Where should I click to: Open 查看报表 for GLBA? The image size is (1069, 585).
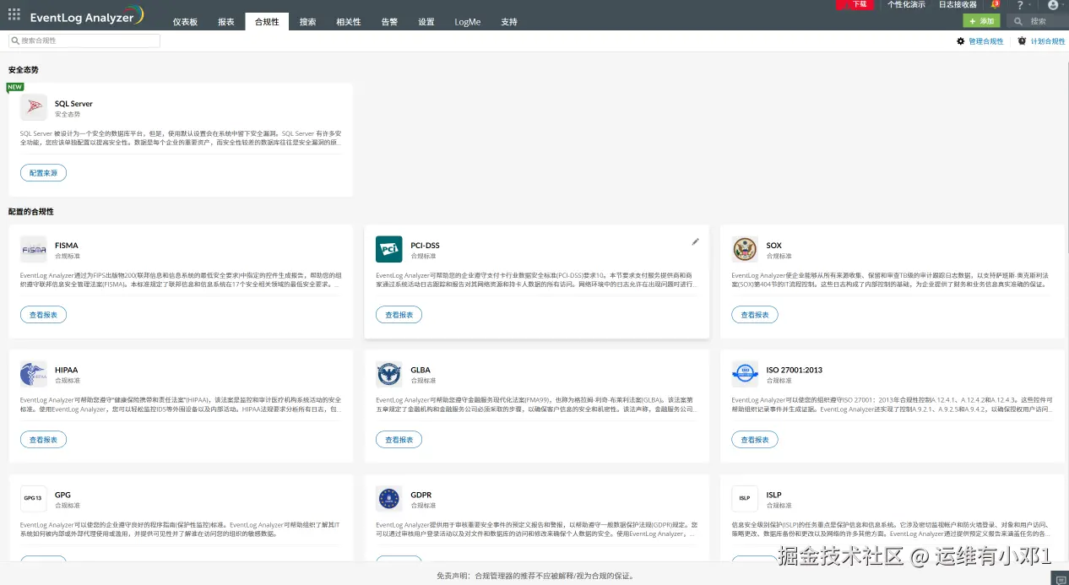399,439
